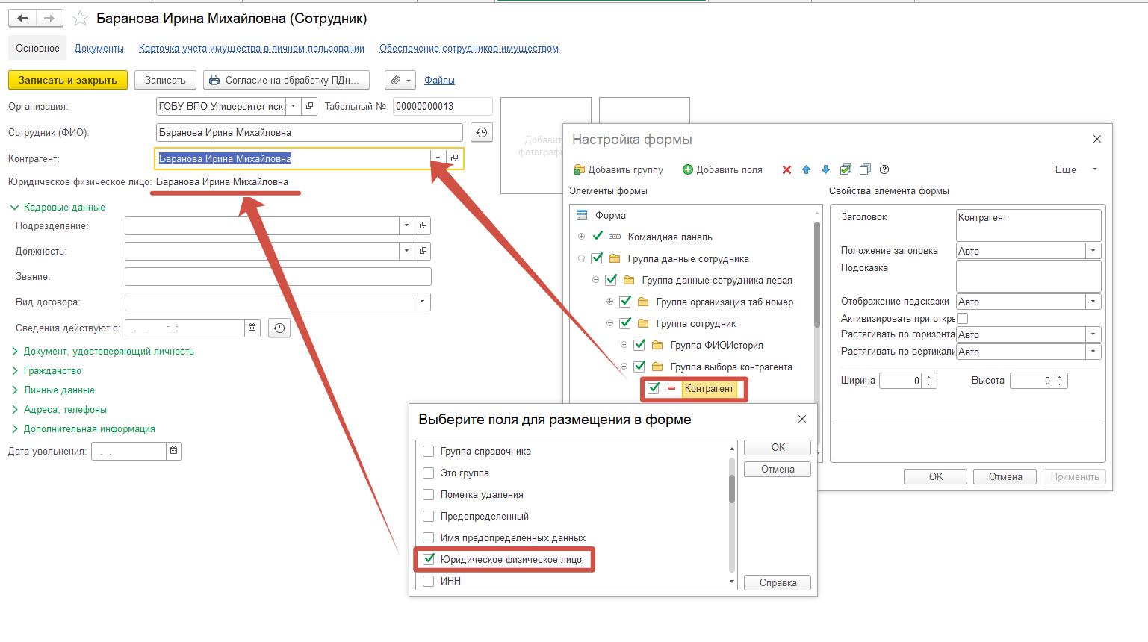Open calendar for Сведения действуют с
This screenshot has height=642, width=1148.
(252, 328)
